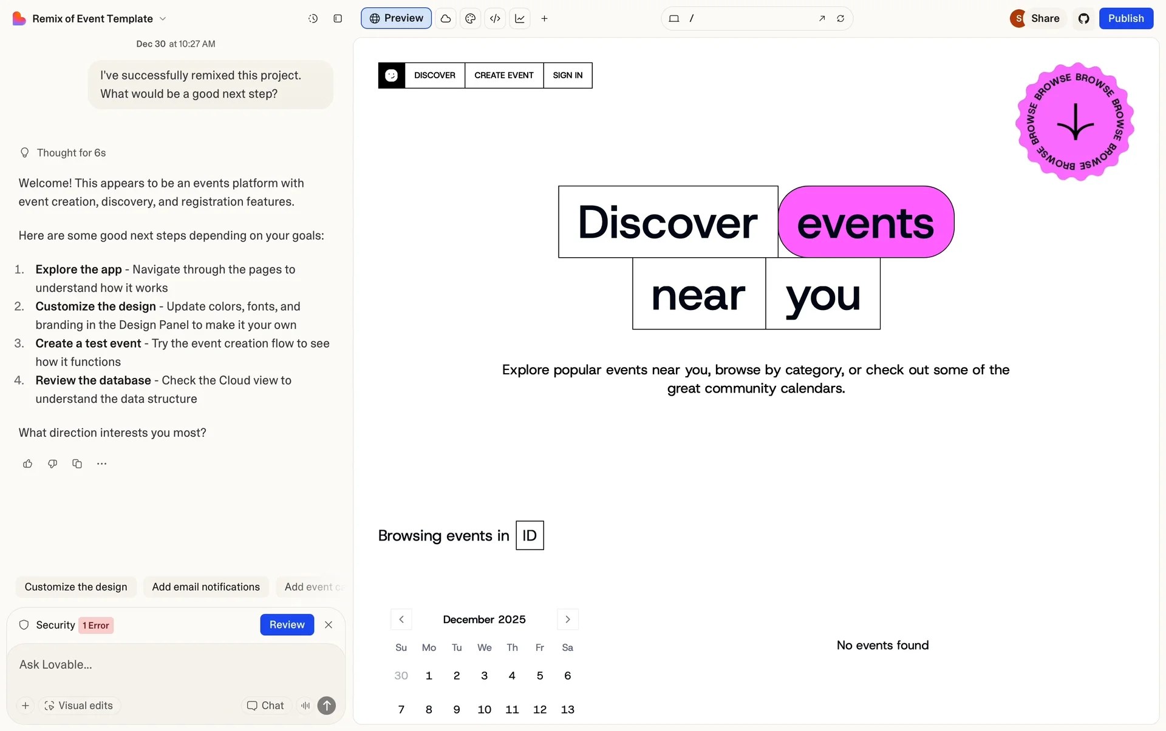Select Create Event in site navigation
Image resolution: width=1166 pixels, height=731 pixels.
pyautogui.click(x=503, y=76)
